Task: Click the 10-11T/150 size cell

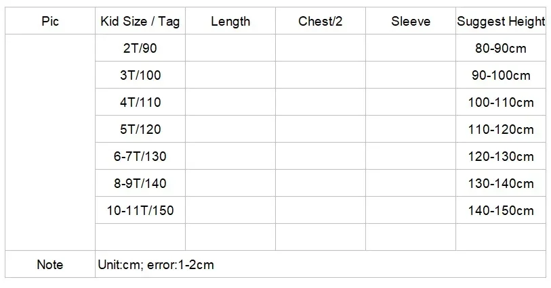Action: coord(140,210)
